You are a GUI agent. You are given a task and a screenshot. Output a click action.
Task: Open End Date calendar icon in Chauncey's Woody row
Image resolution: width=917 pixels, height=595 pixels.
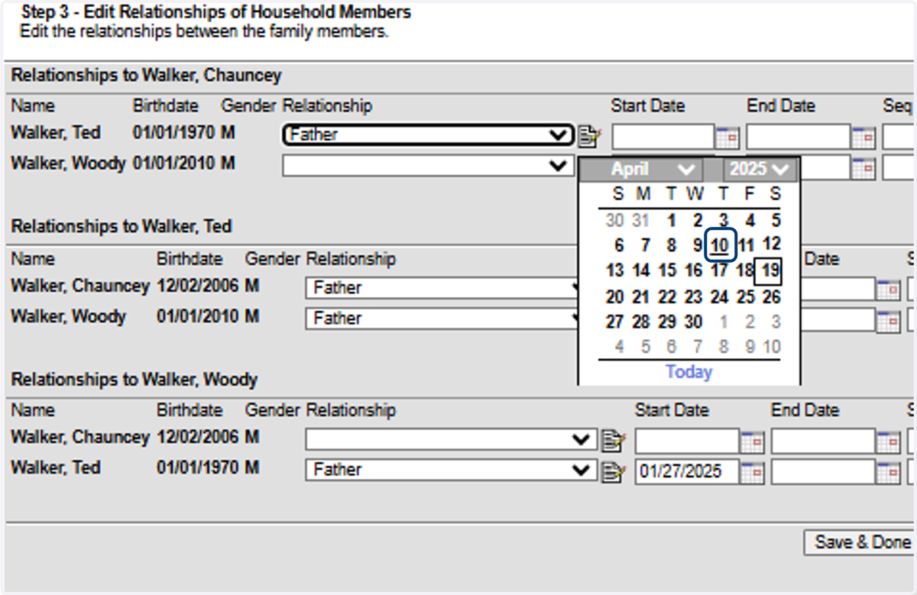point(864,168)
